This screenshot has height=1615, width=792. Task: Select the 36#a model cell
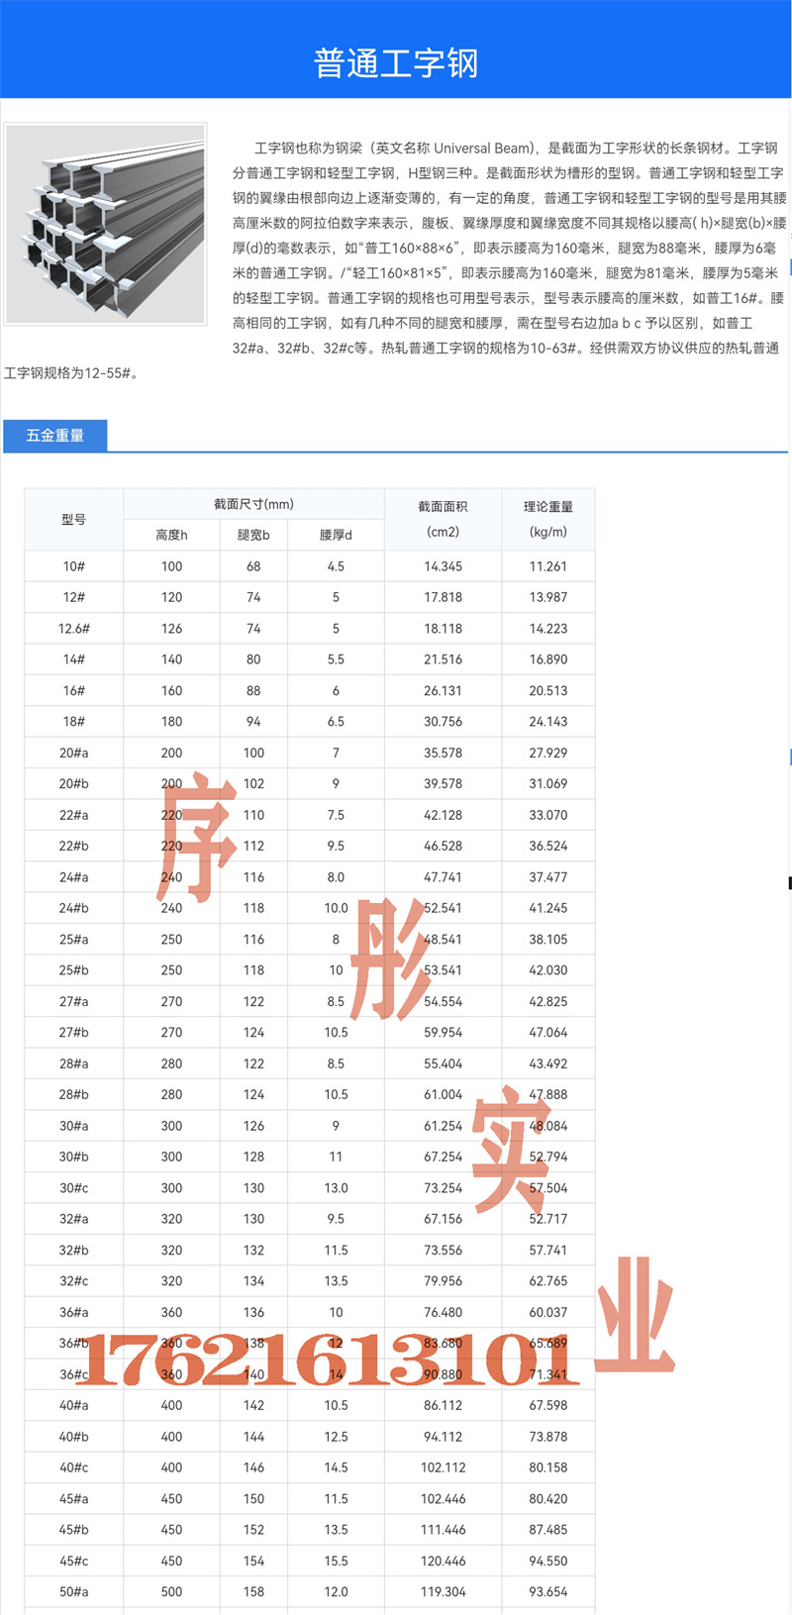pyautogui.click(x=73, y=1312)
